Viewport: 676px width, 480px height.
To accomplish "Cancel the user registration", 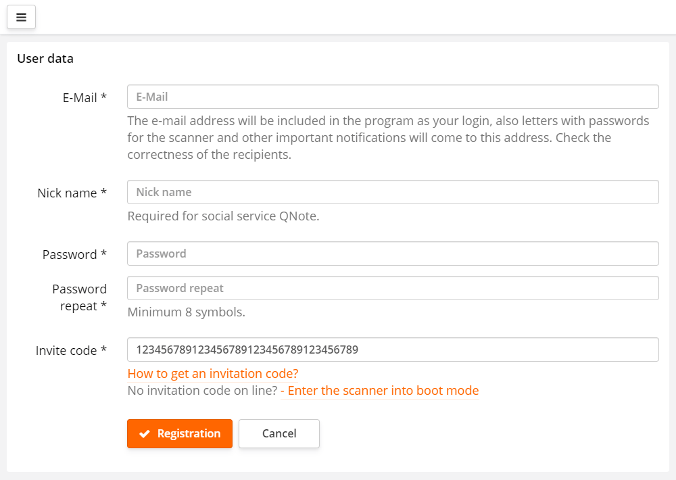I will click(279, 433).
